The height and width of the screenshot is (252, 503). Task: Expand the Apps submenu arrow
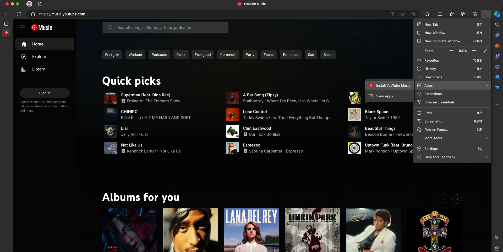point(487,85)
